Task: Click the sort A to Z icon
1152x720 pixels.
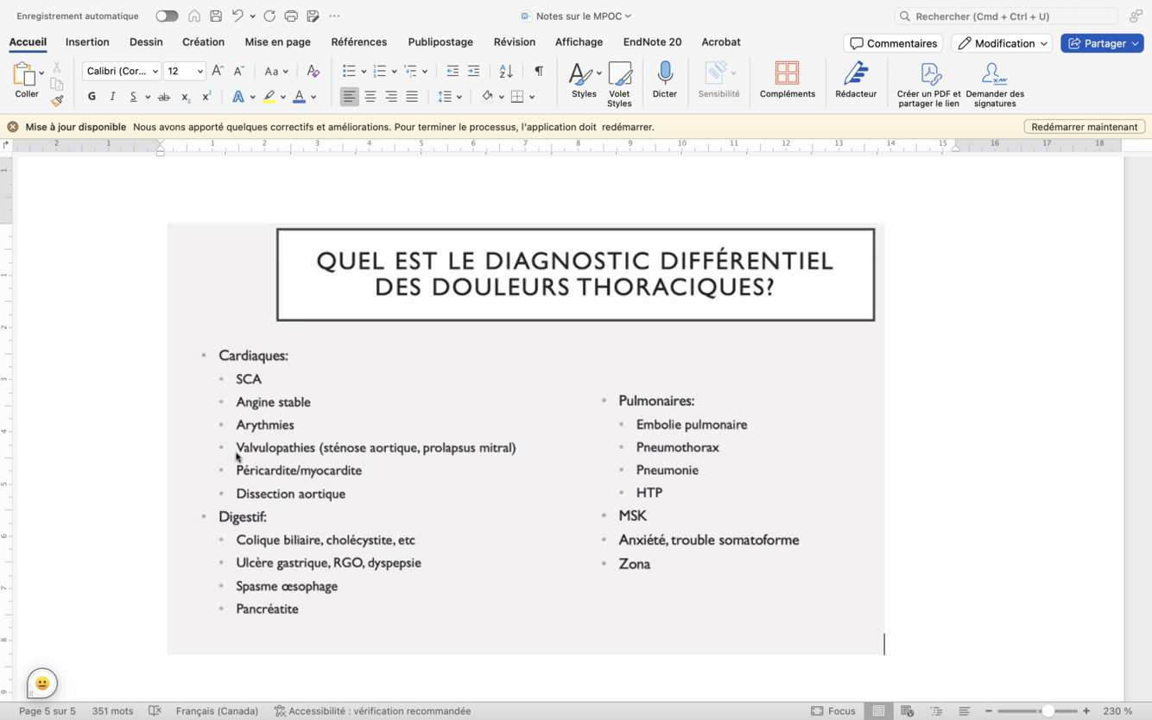Action: click(x=506, y=71)
